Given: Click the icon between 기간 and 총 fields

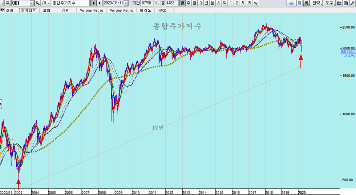Looking at the screenshot, I should pos(157,3).
